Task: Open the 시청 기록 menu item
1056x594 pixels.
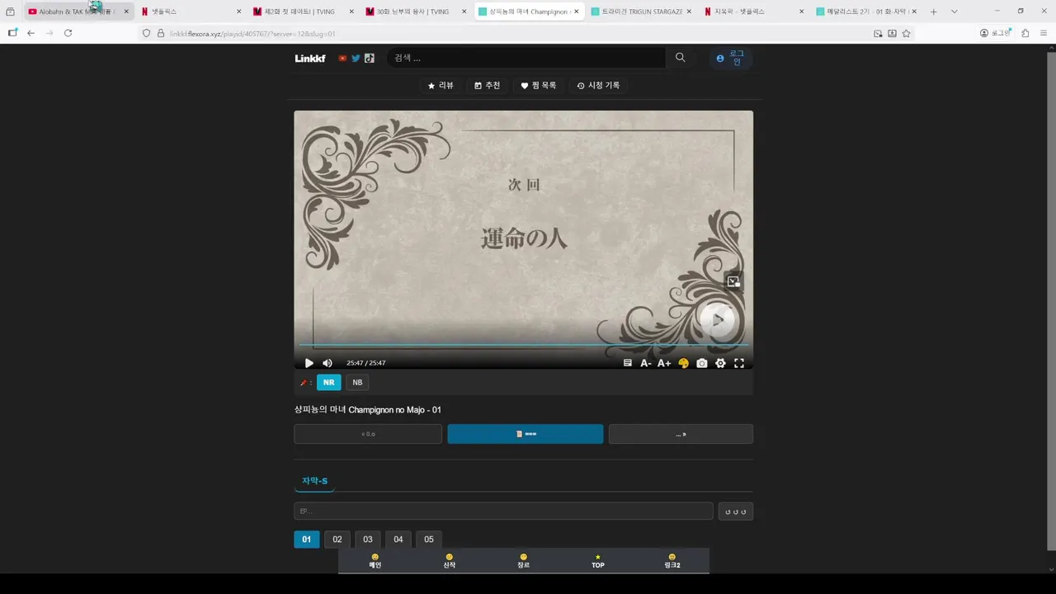Action: [598, 86]
